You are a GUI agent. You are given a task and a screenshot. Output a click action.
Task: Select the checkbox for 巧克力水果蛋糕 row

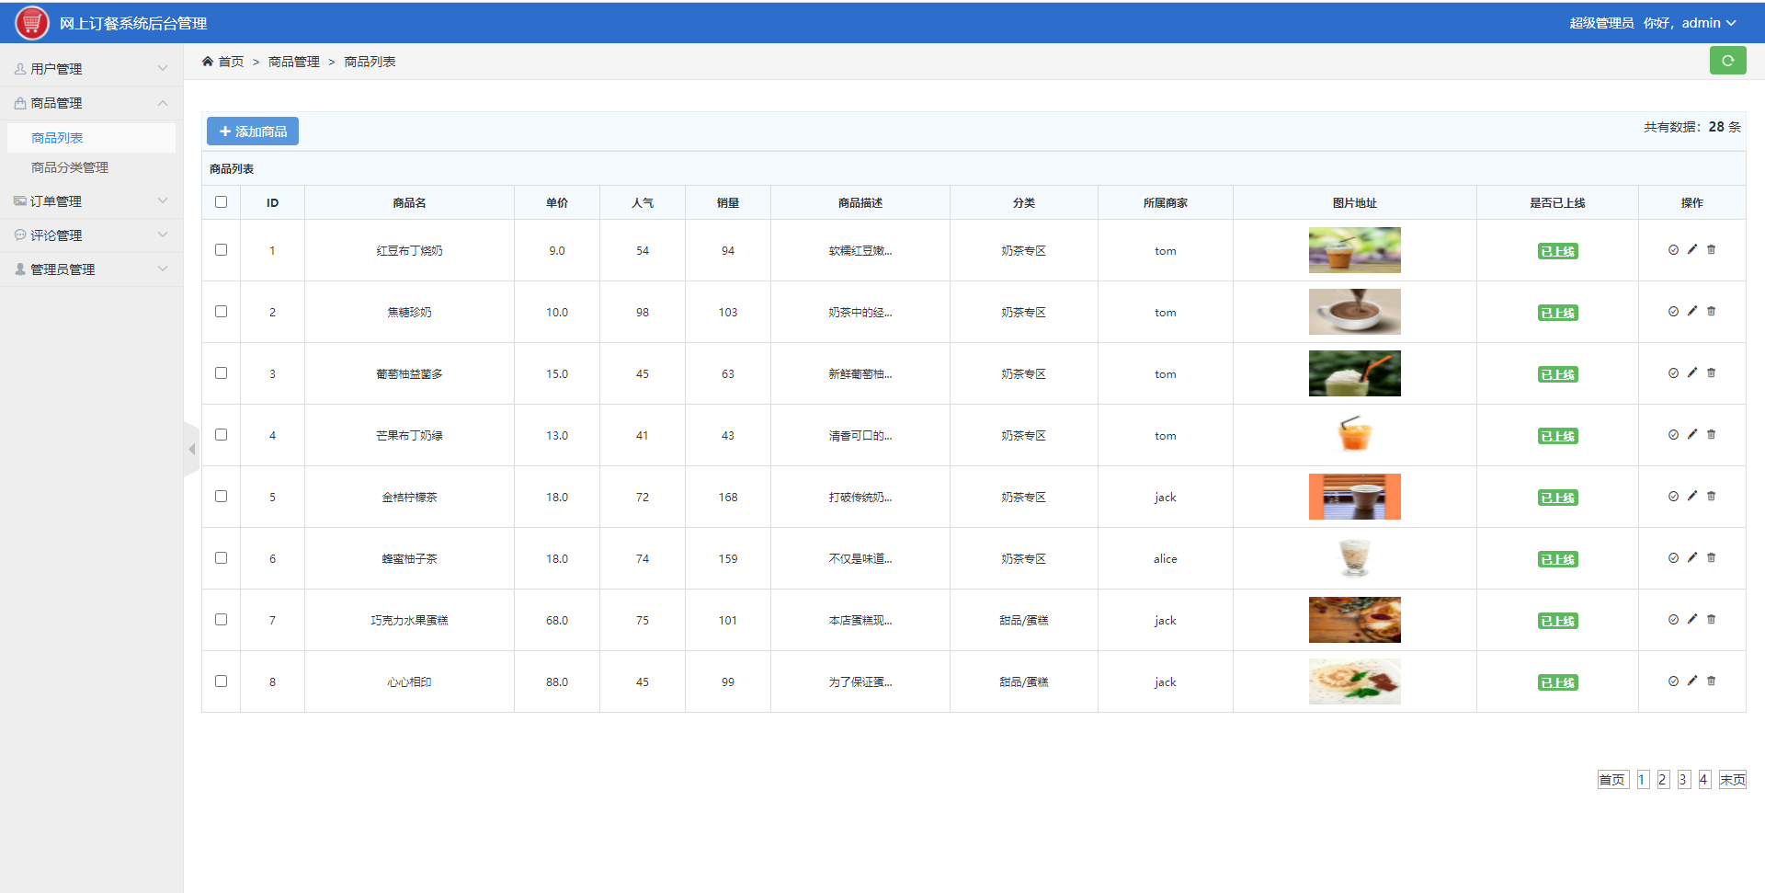tap(221, 620)
